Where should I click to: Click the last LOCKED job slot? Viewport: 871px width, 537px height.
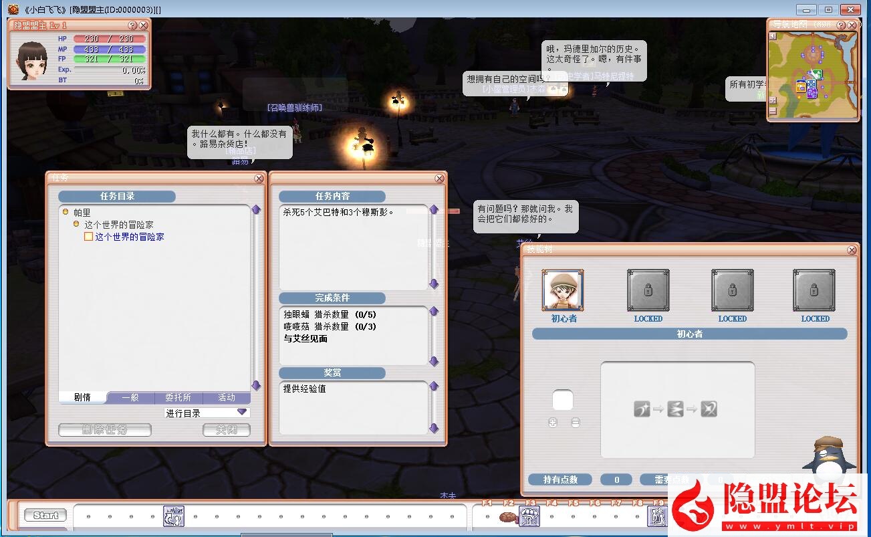[x=814, y=291]
